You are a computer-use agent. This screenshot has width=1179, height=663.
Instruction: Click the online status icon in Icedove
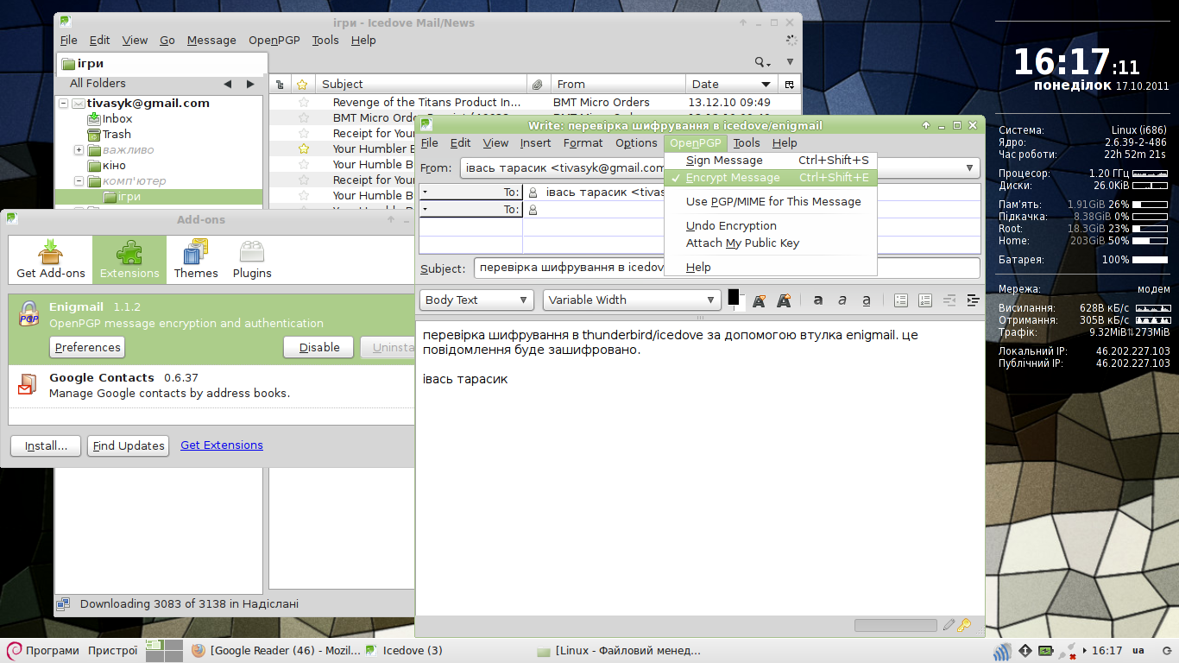pos(63,604)
